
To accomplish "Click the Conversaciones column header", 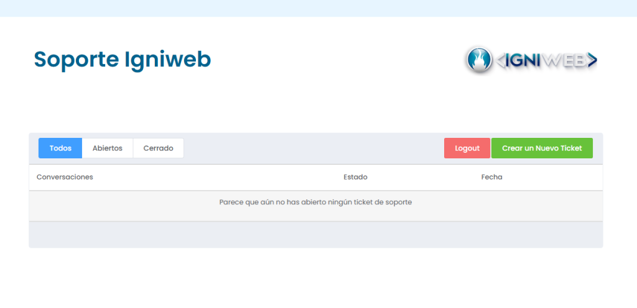I will [65, 177].
